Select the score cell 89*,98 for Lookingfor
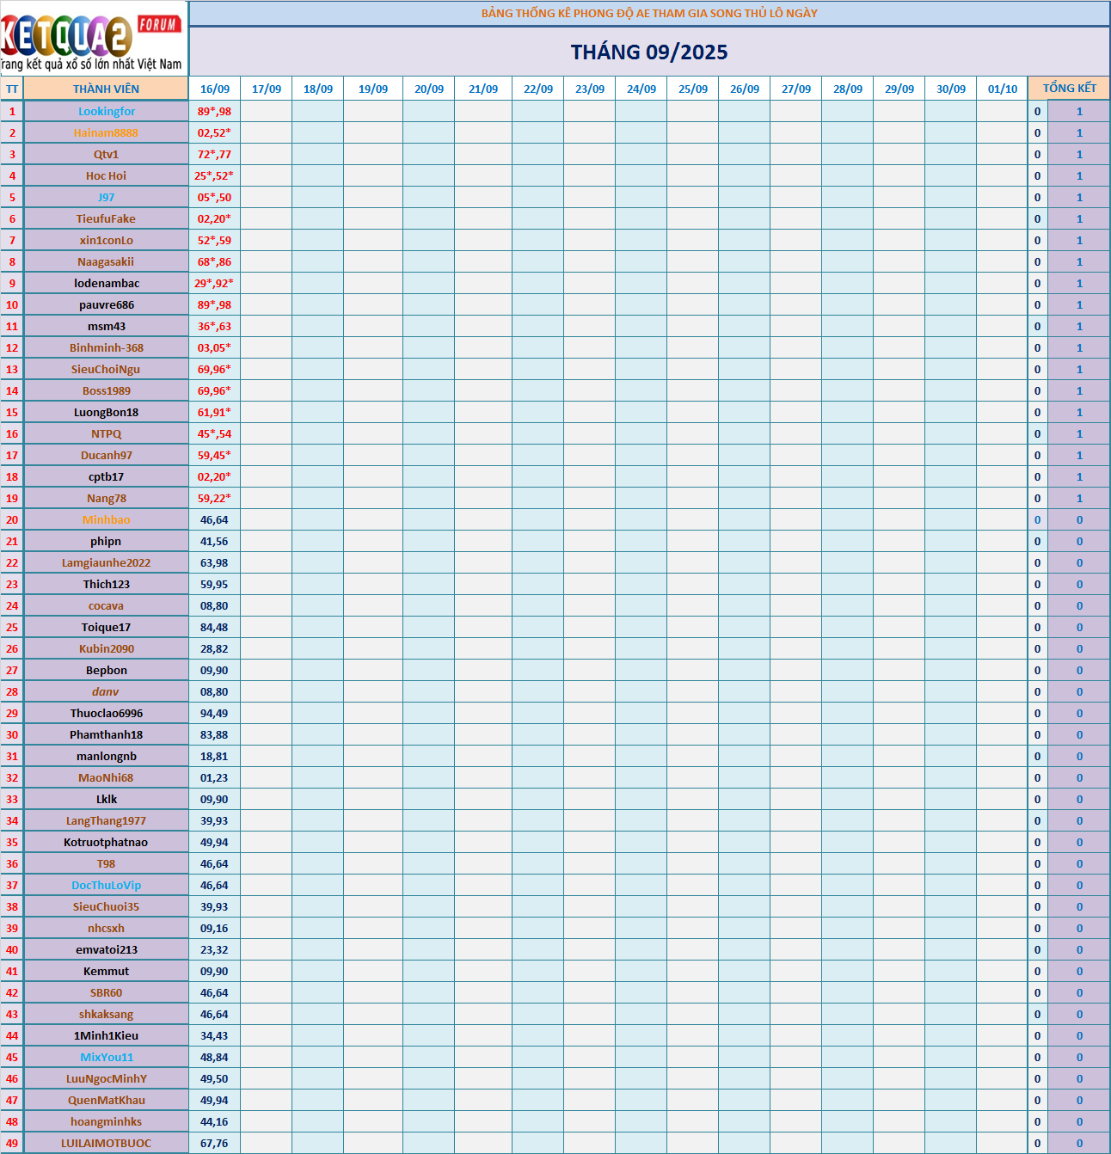The height and width of the screenshot is (1154, 1111). click(x=214, y=111)
